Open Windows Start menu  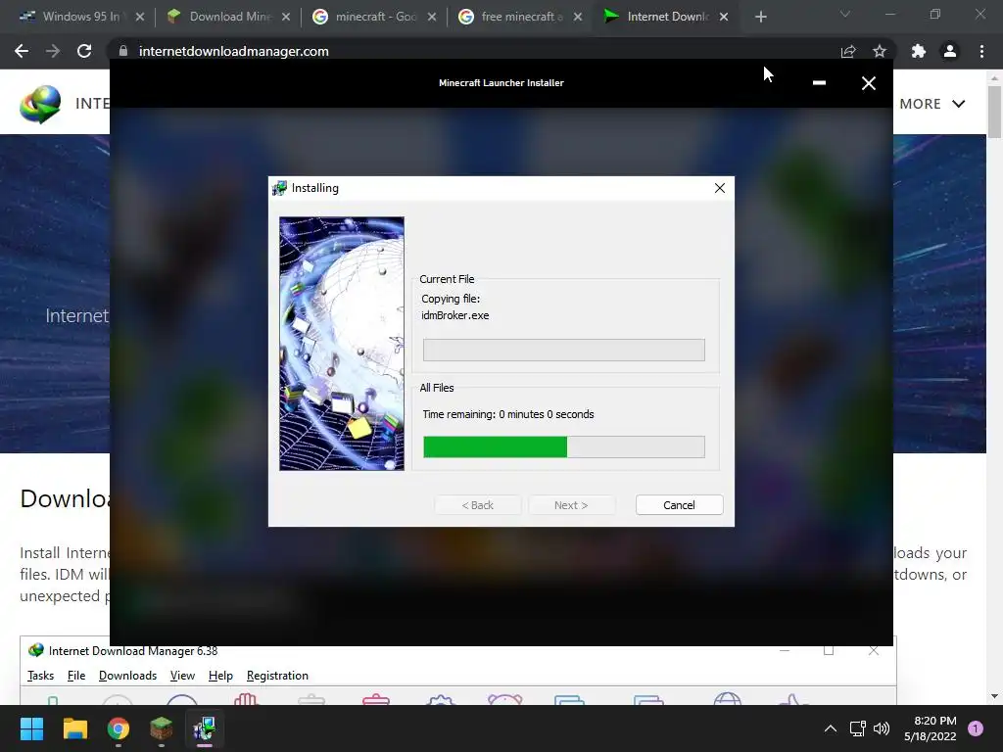31,728
